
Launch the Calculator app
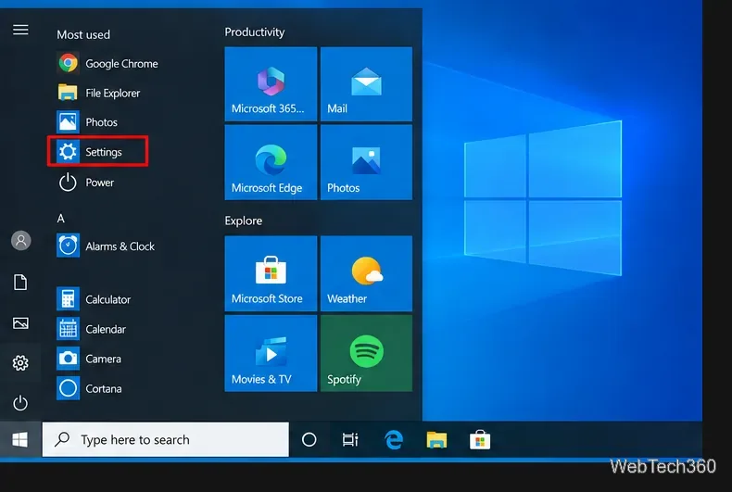94,299
